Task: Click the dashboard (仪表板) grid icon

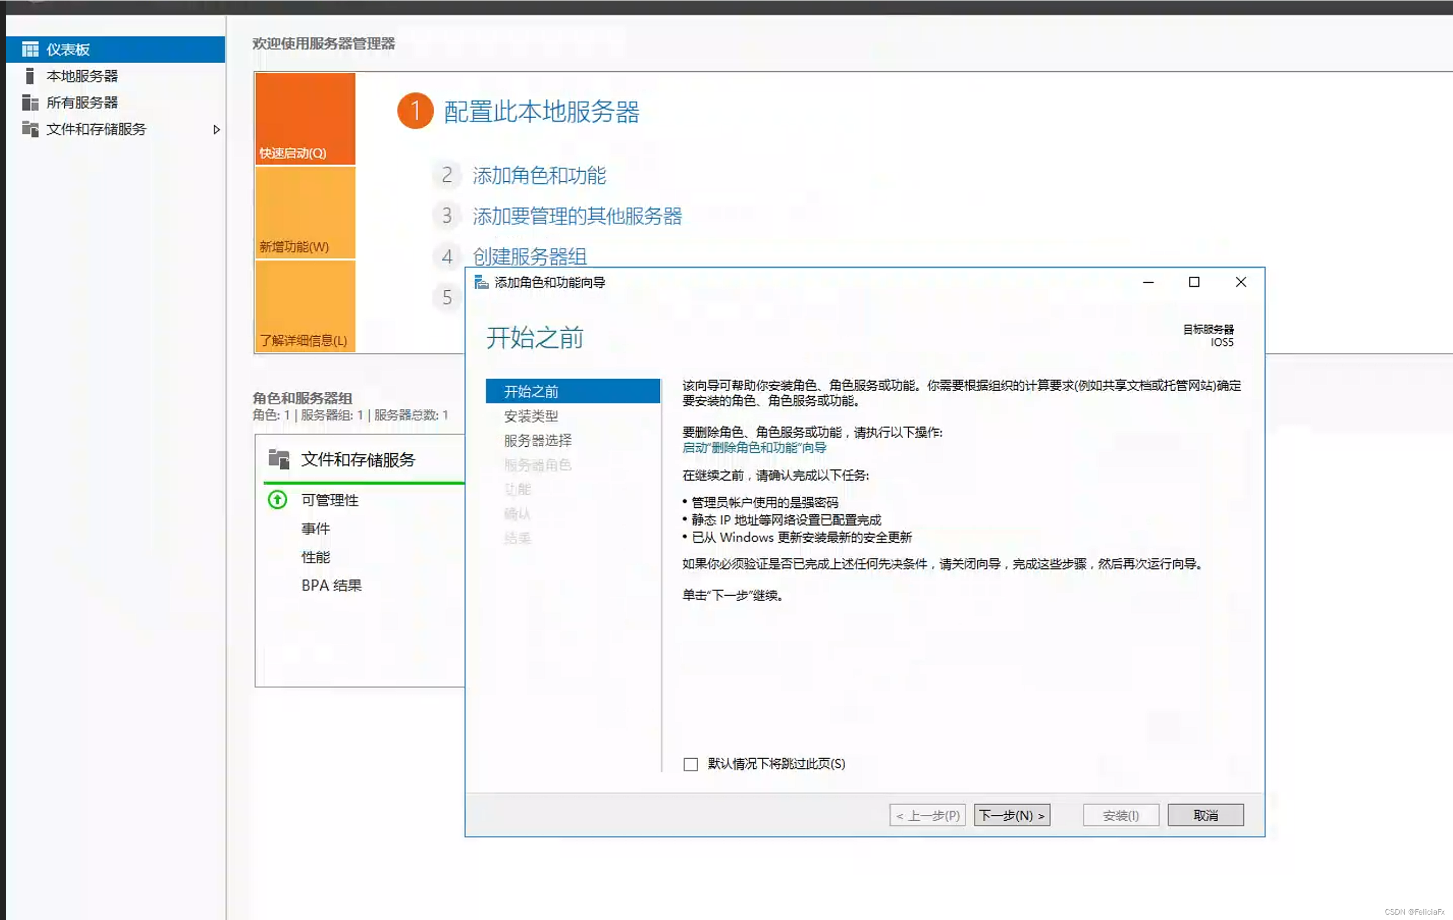Action: (30, 49)
